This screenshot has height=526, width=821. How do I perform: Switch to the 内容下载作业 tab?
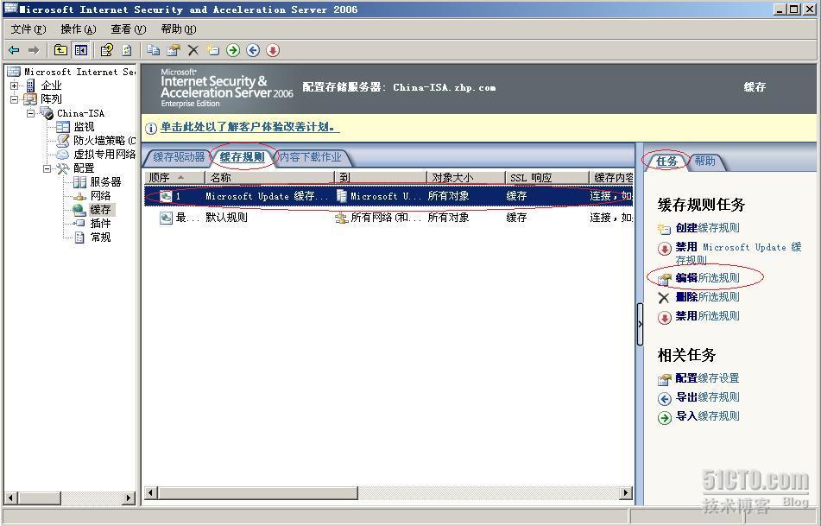[311, 157]
